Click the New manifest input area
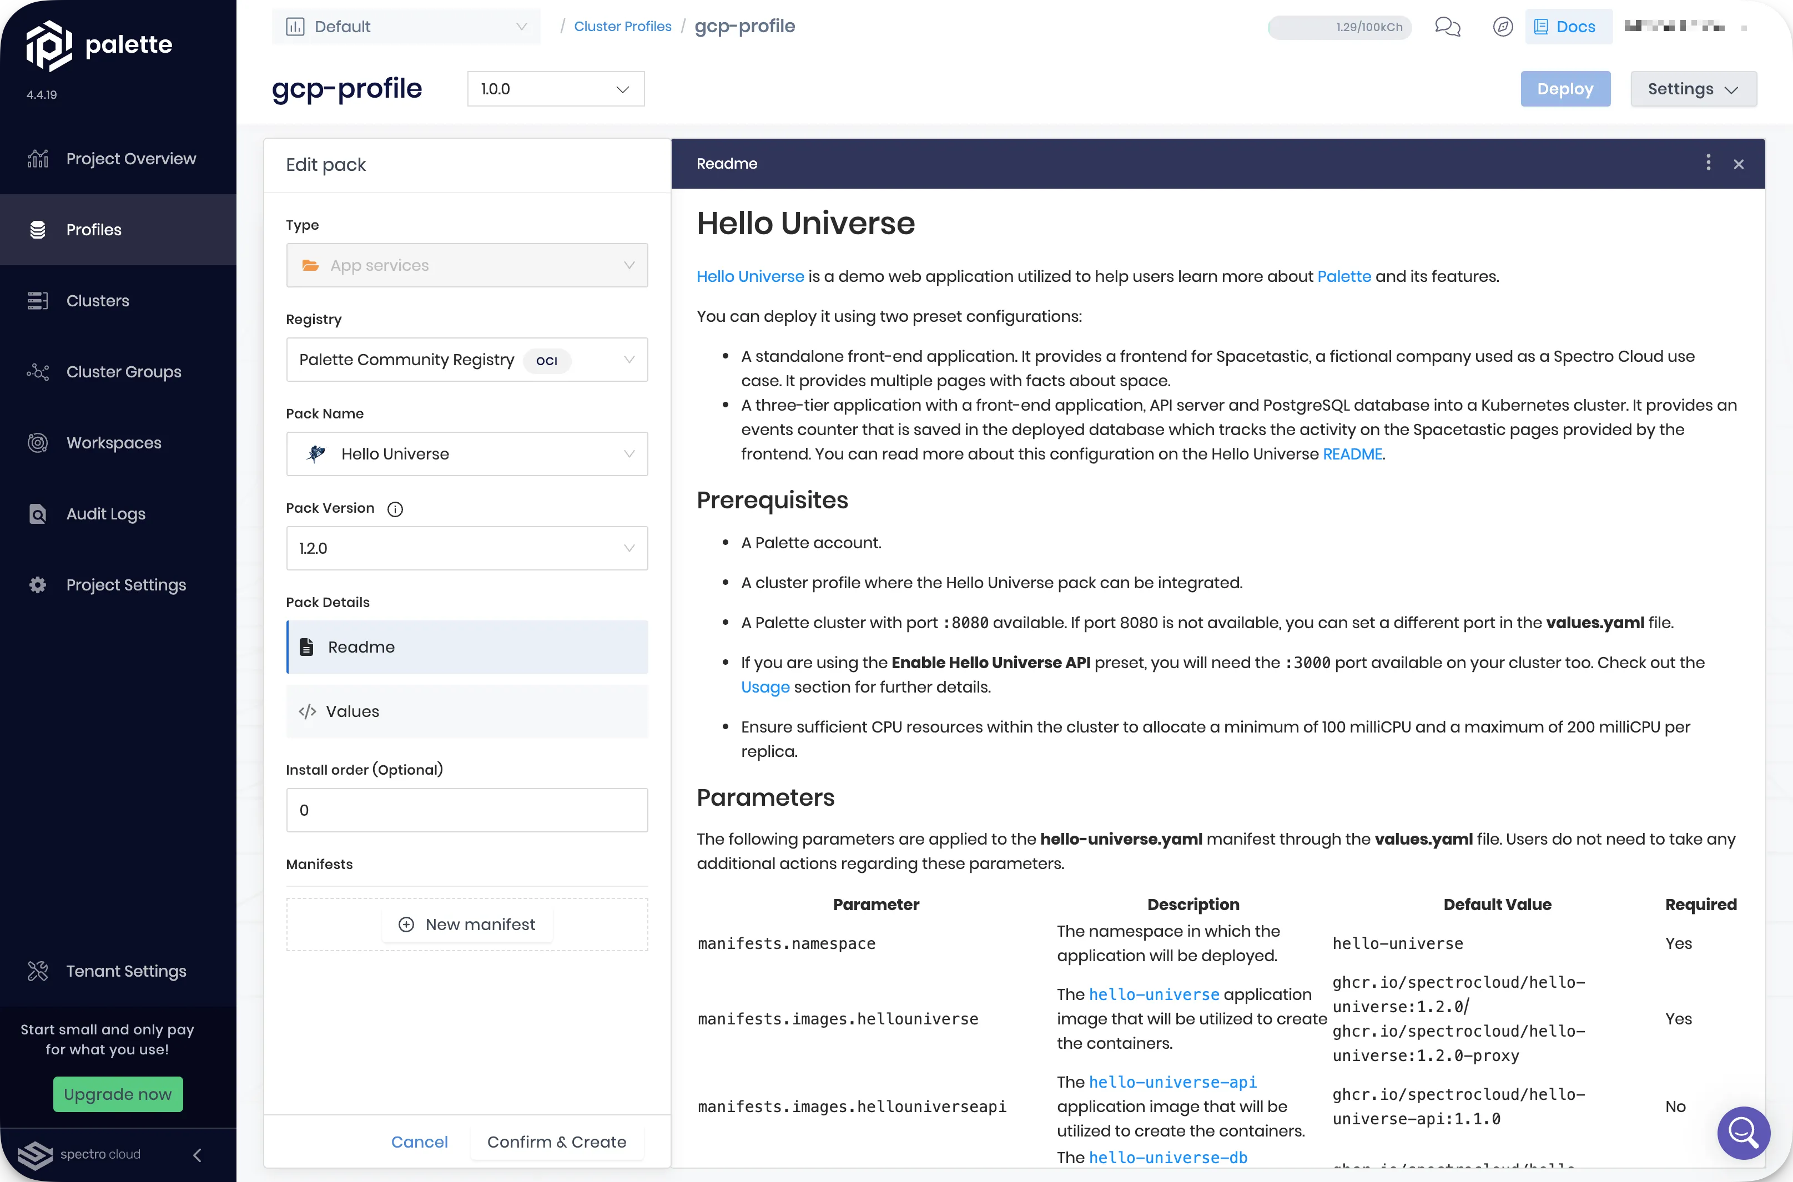The image size is (1793, 1182). [467, 923]
